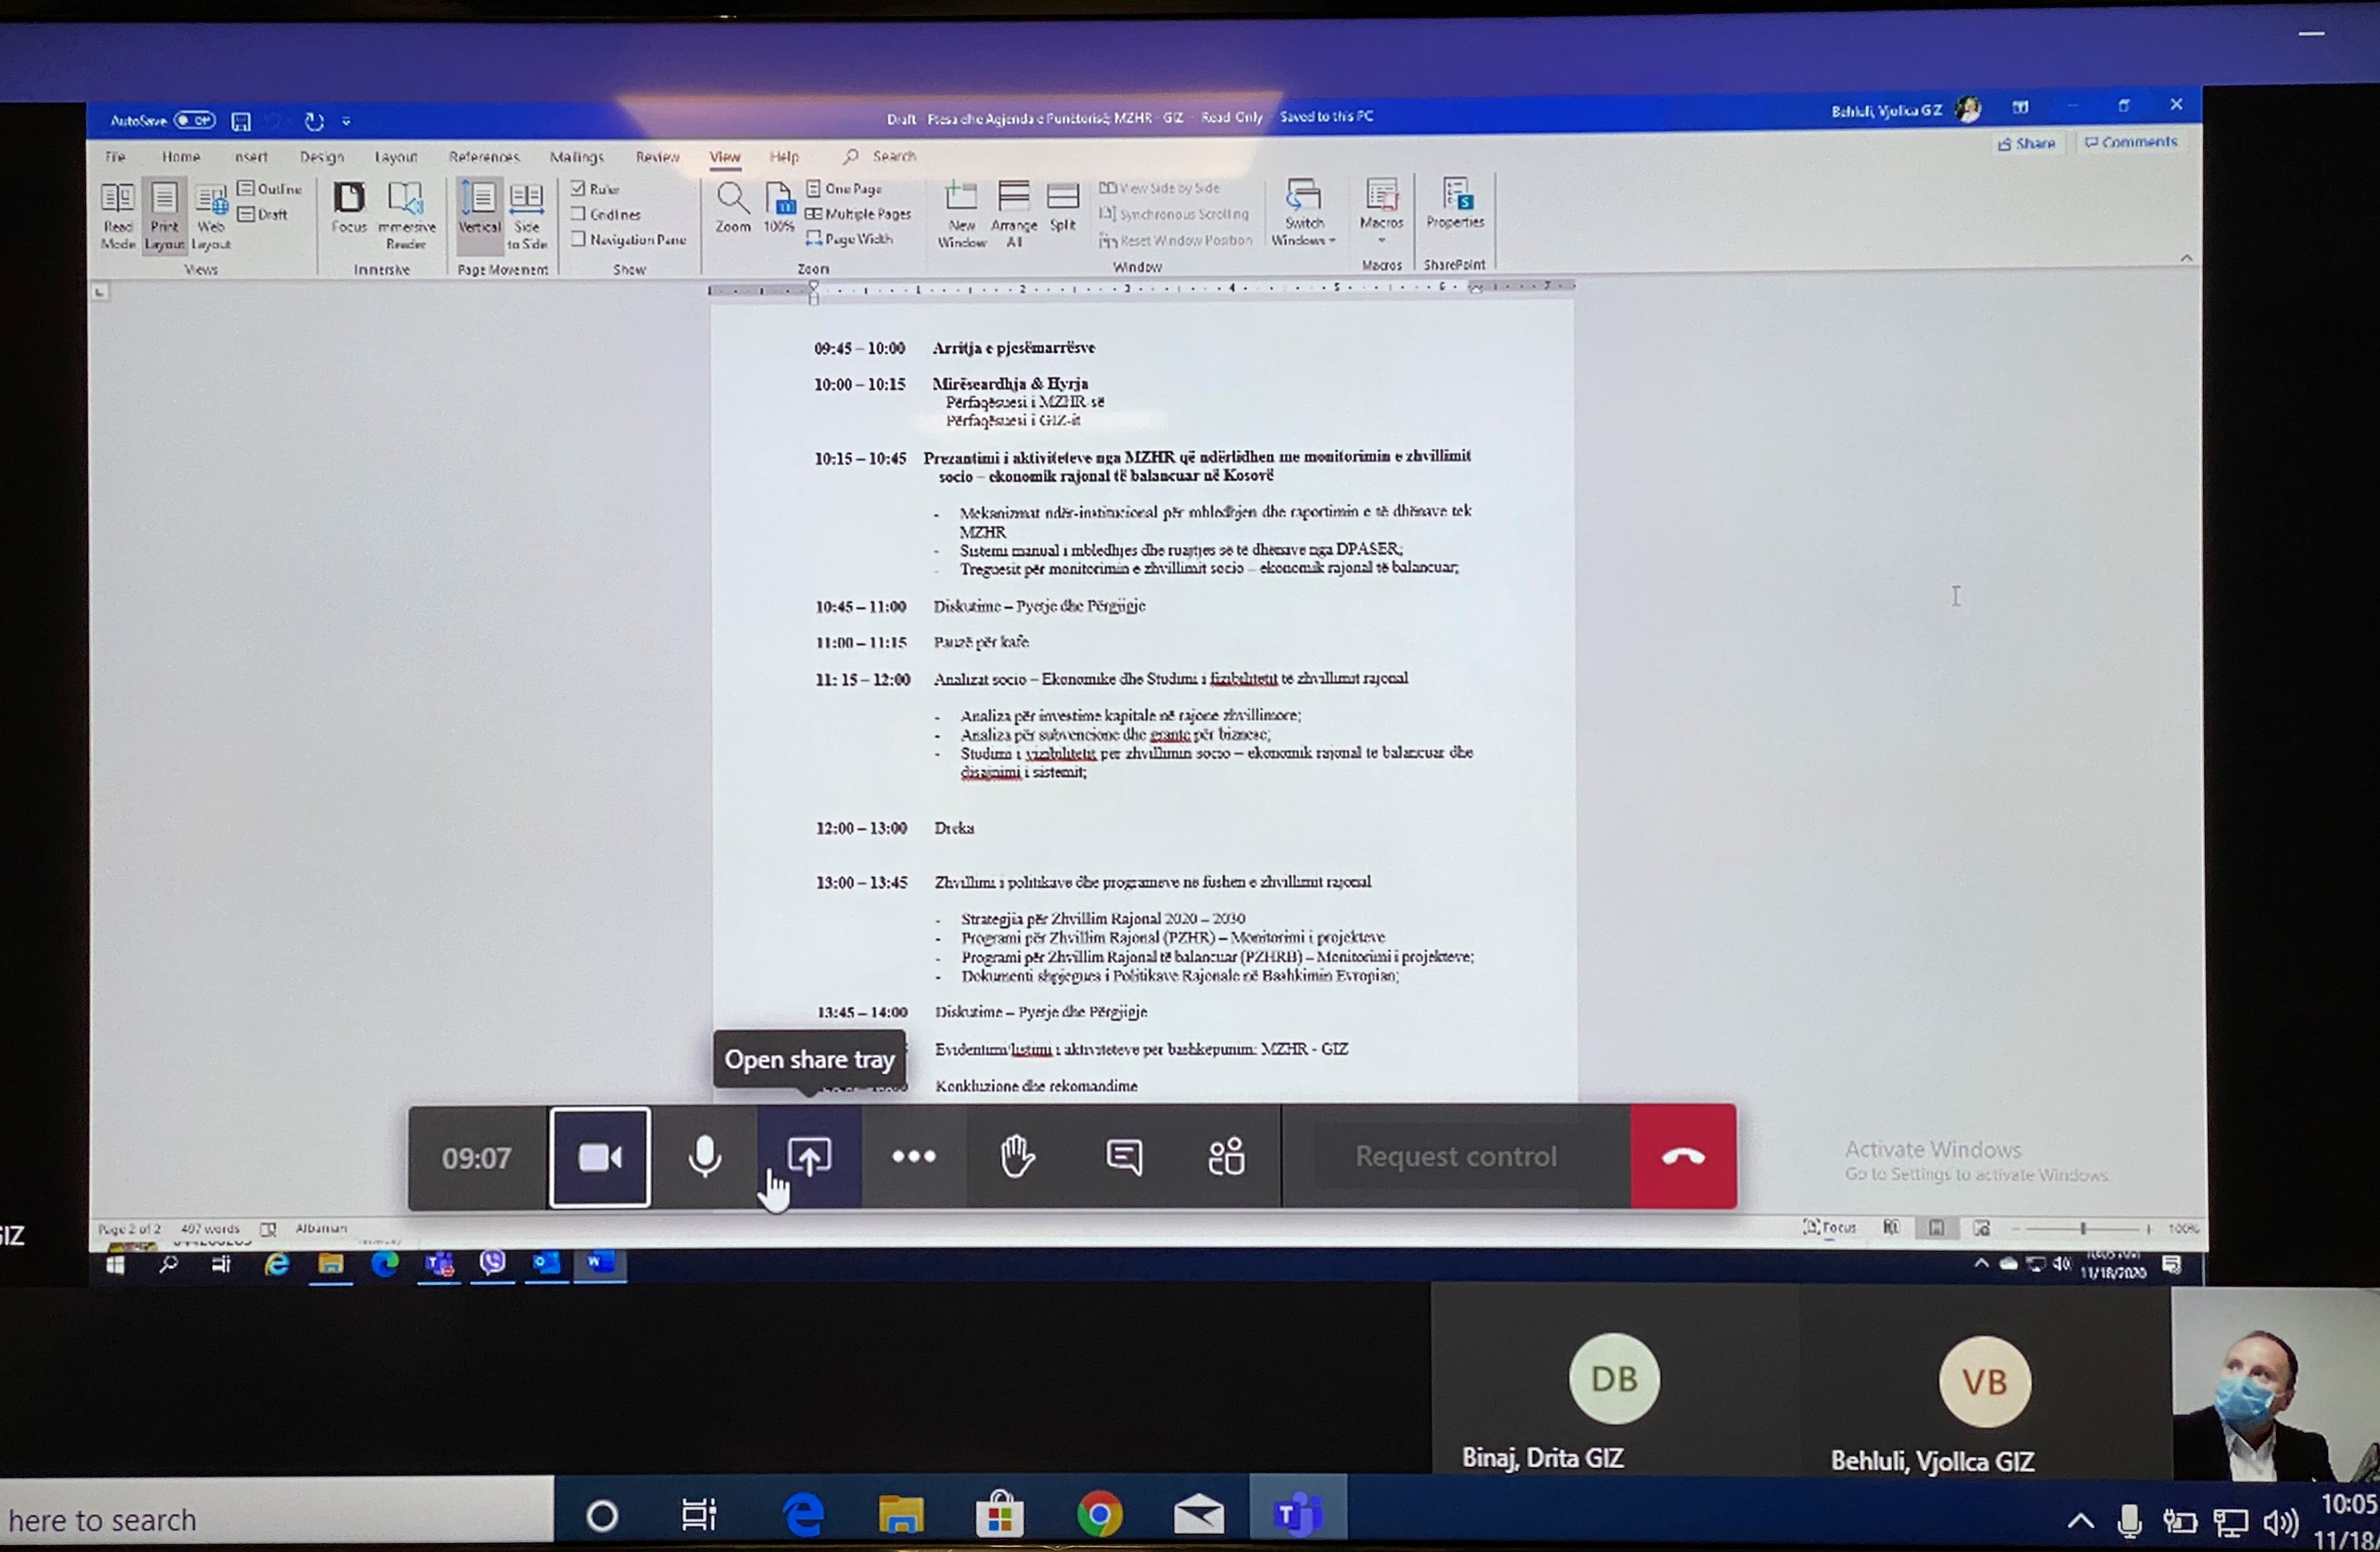This screenshot has height=1552, width=2380.
Task: Open the References ribbon tab
Action: [x=484, y=157]
